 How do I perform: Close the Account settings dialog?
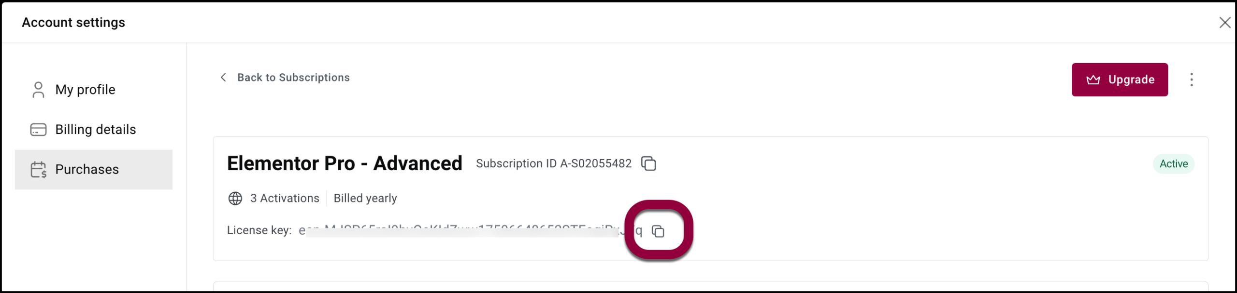pyautogui.click(x=1224, y=23)
